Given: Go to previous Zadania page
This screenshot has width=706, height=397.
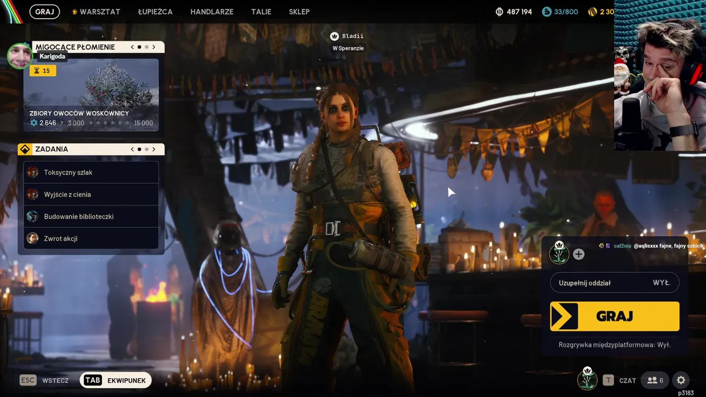Looking at the screenshot, I should click(132, 149).
